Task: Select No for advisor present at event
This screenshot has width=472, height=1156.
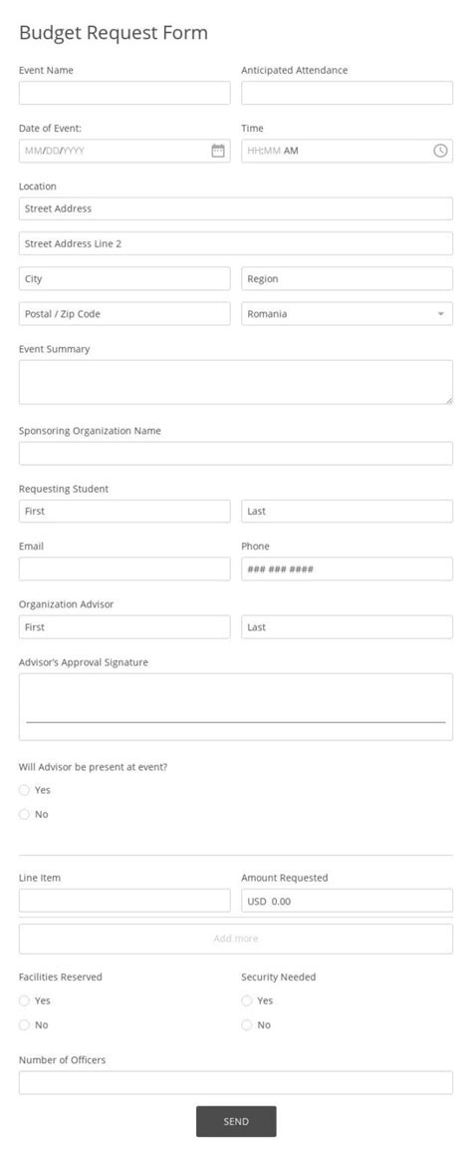Action: [24, 815]
